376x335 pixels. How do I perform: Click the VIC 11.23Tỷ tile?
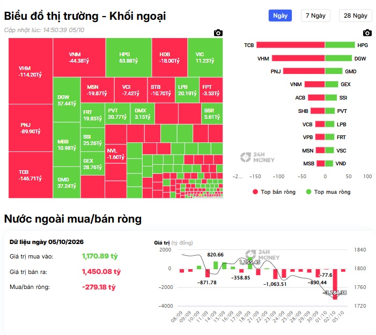205,57
